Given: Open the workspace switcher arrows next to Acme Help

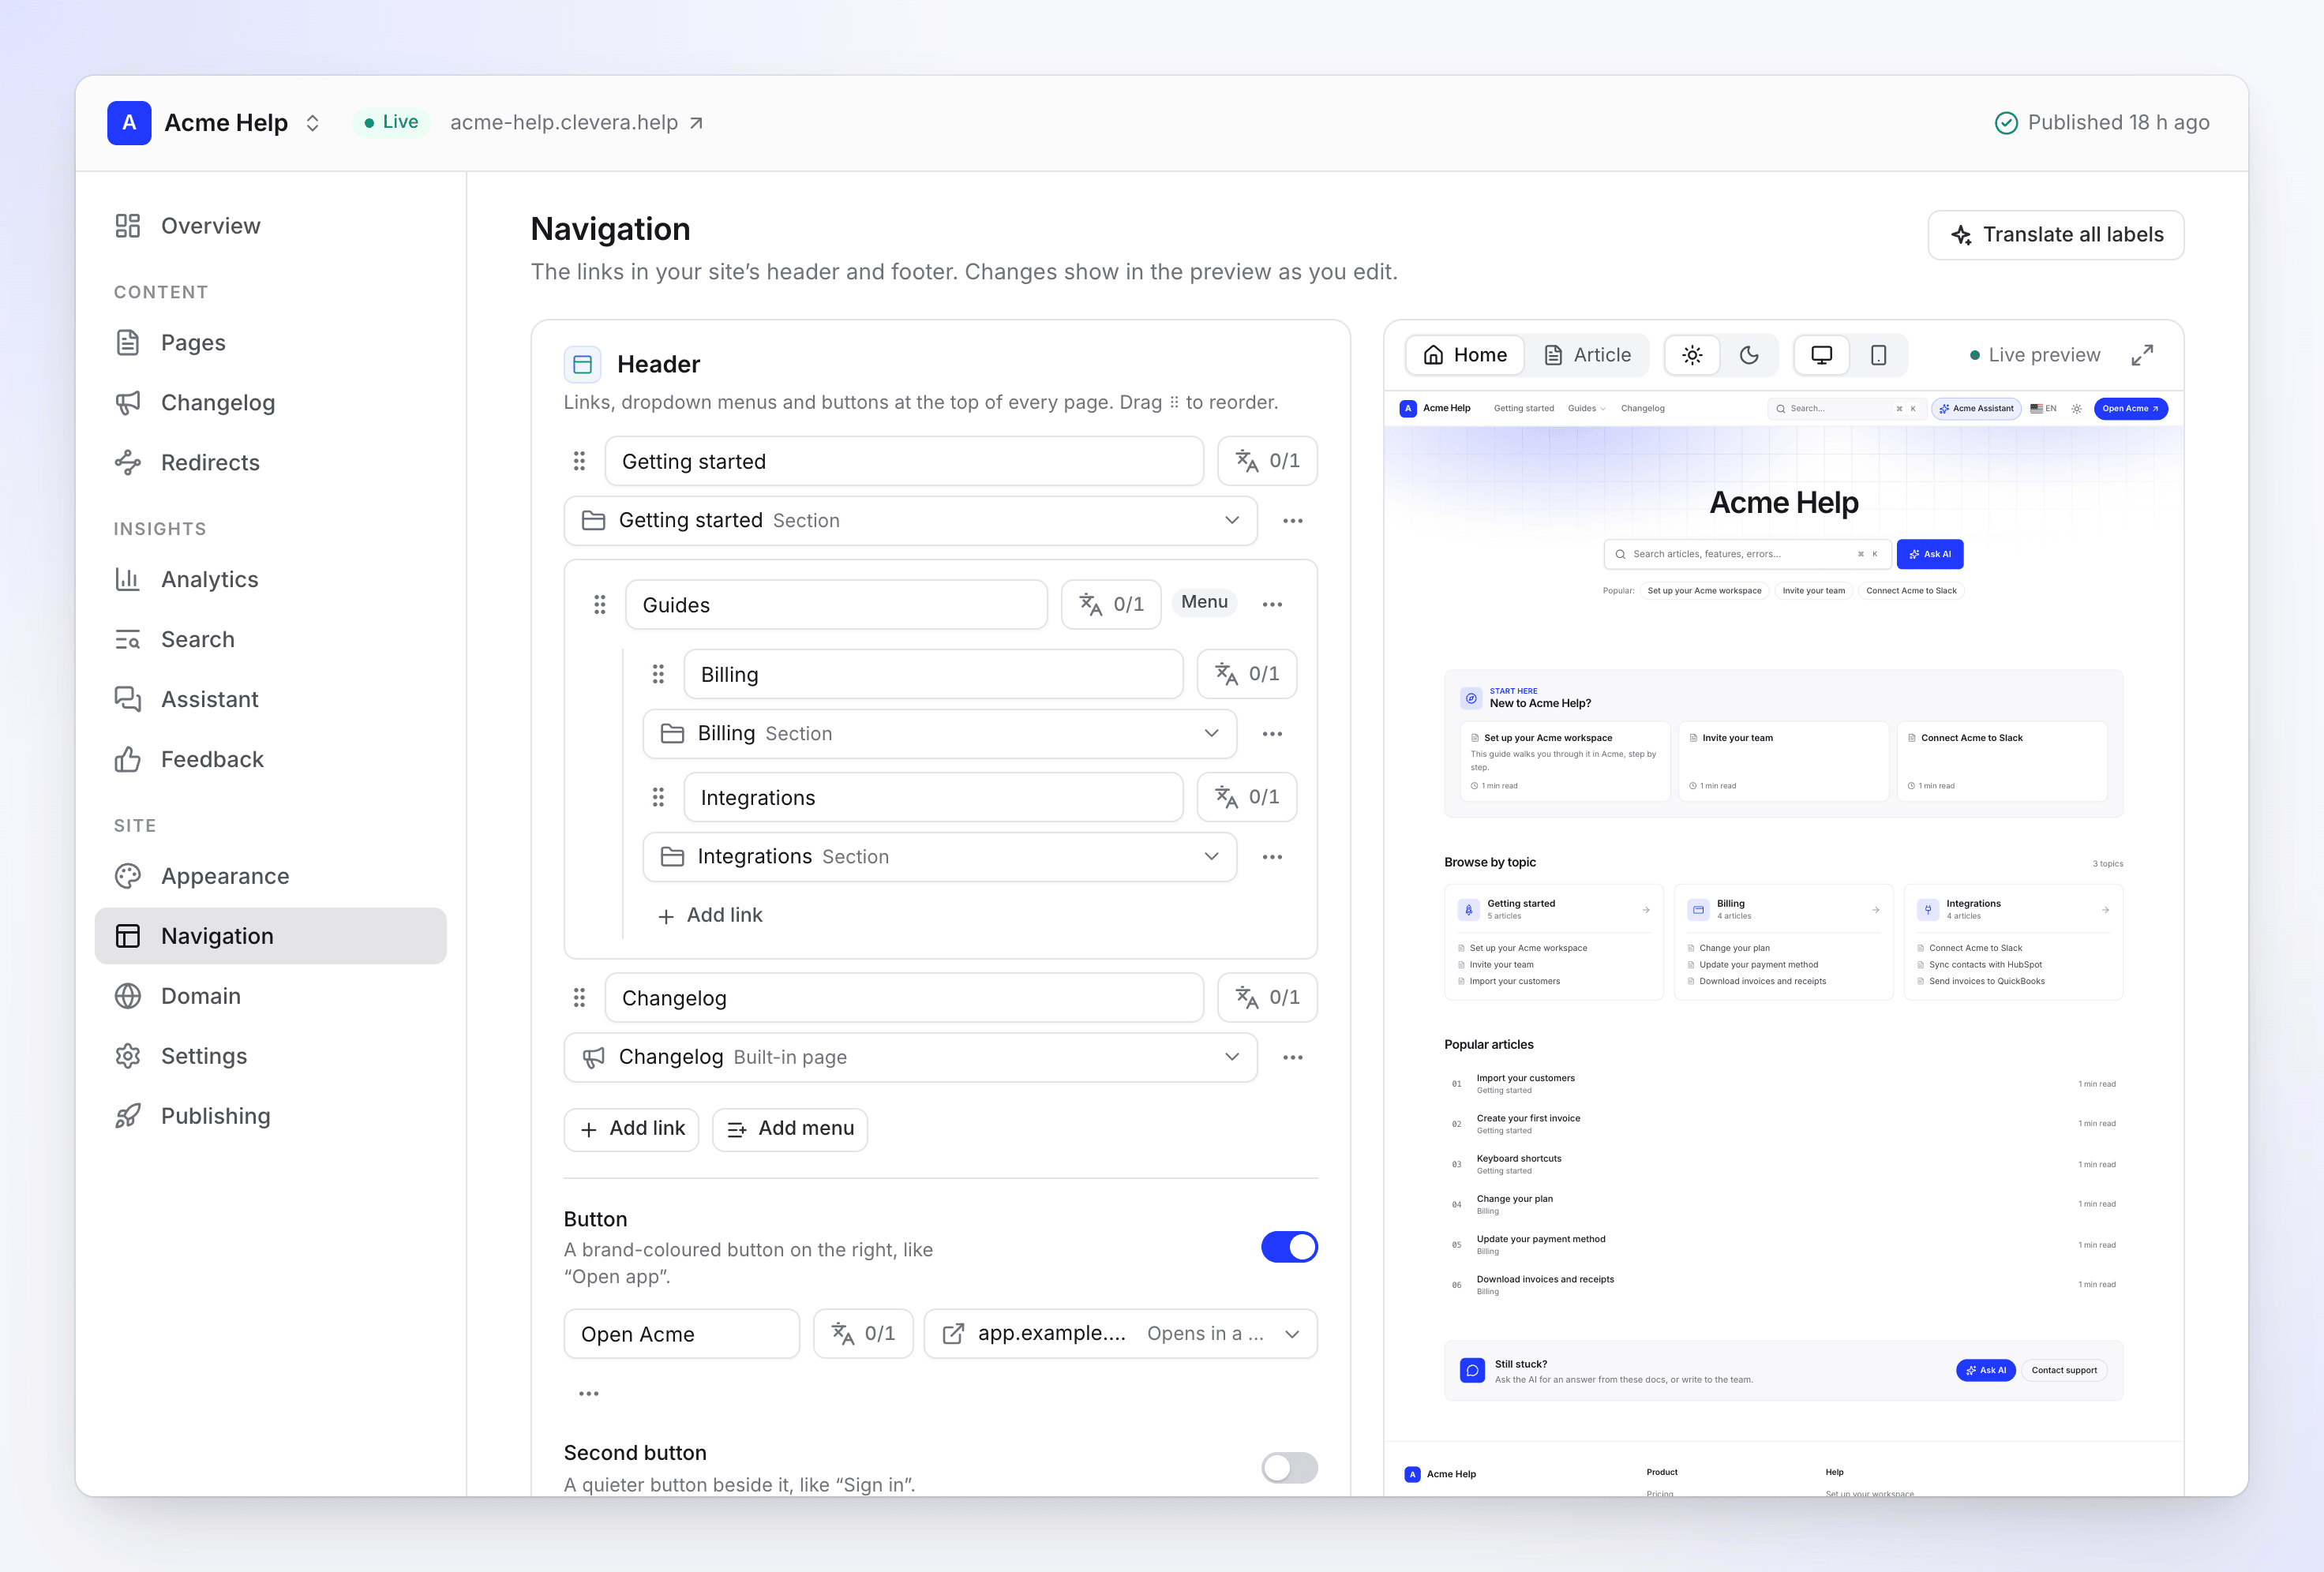Looking at the screenshot, I should click(313, 123).
